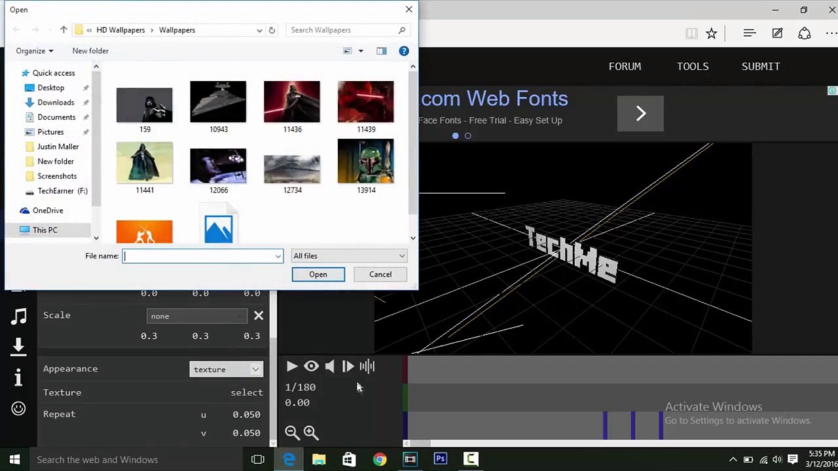Open the Edge reading view icon

(691, 33)
